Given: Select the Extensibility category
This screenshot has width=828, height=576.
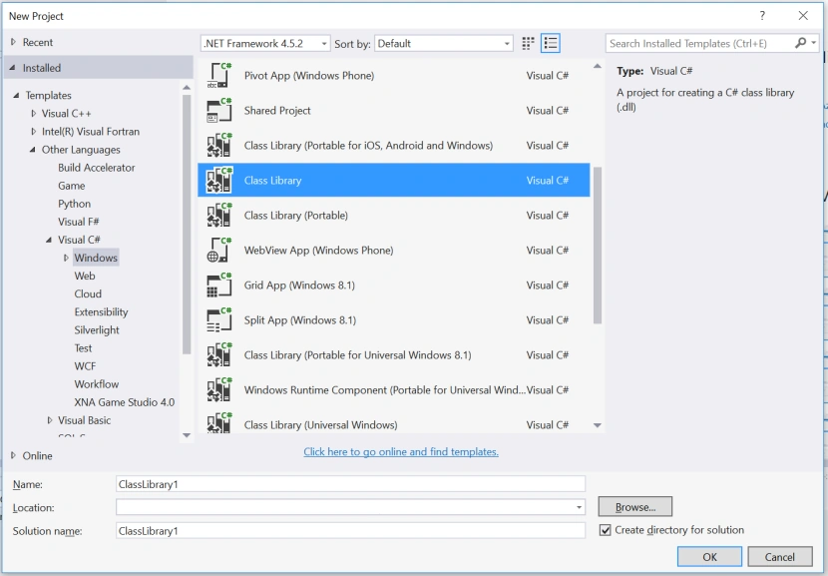Looking at the screenshot, I should [101, 311].
